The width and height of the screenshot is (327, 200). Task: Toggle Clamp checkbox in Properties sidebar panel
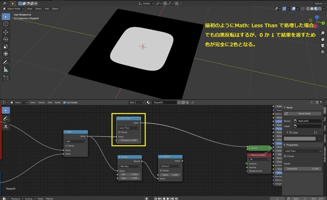click(x=285, y=156)
